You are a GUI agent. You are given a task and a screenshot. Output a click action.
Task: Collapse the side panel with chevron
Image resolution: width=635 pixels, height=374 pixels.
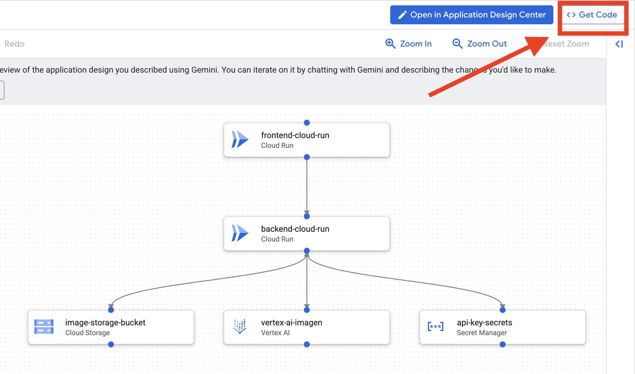point(619,44)
